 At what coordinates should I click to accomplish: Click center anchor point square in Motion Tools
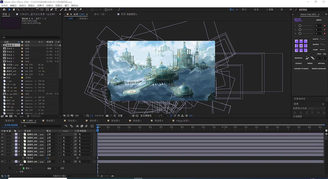(x=301, y=46)
